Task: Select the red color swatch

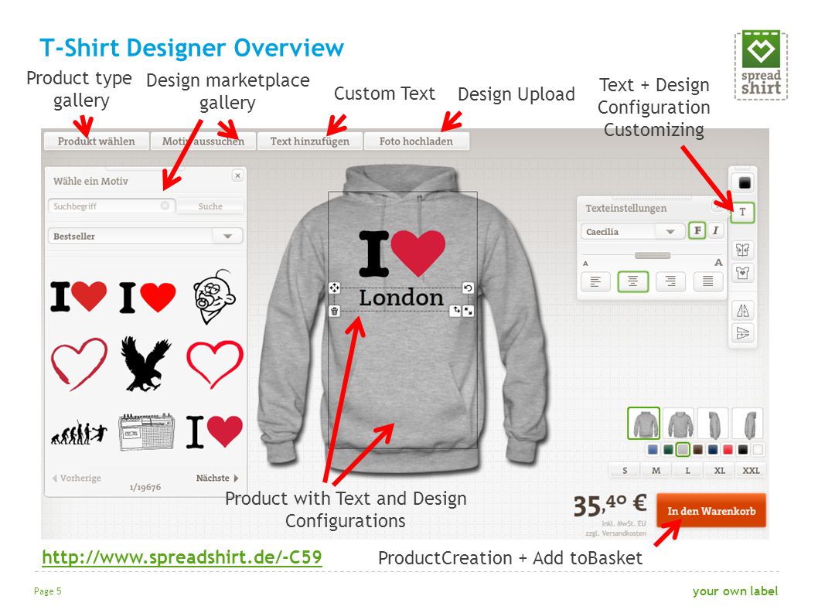Action: click(x=728, y=449)
